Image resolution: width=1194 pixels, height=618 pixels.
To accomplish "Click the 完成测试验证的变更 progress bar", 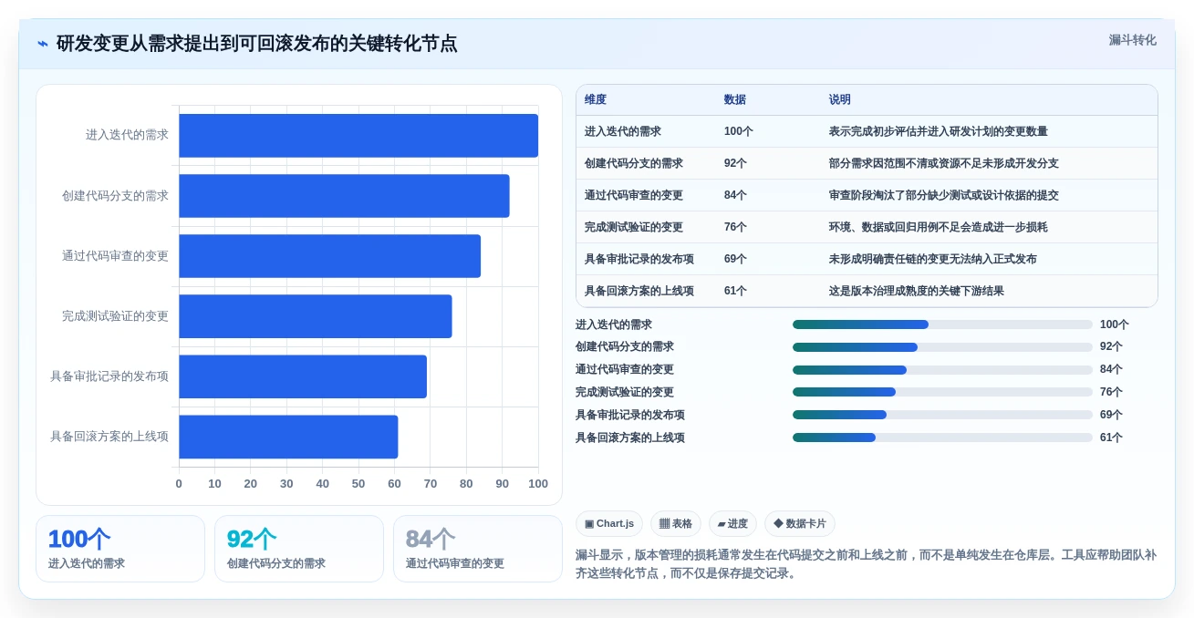I will pyautogui.click(x=942, y=392).
